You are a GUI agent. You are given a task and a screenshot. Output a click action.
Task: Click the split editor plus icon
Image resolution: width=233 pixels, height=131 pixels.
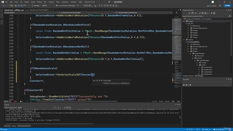[x=177, y=13]
